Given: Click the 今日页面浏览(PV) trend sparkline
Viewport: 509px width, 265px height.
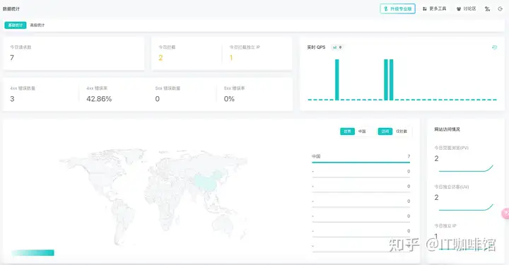Looking at the screenshot, I should pyautogui.click(x=466, y=169).
